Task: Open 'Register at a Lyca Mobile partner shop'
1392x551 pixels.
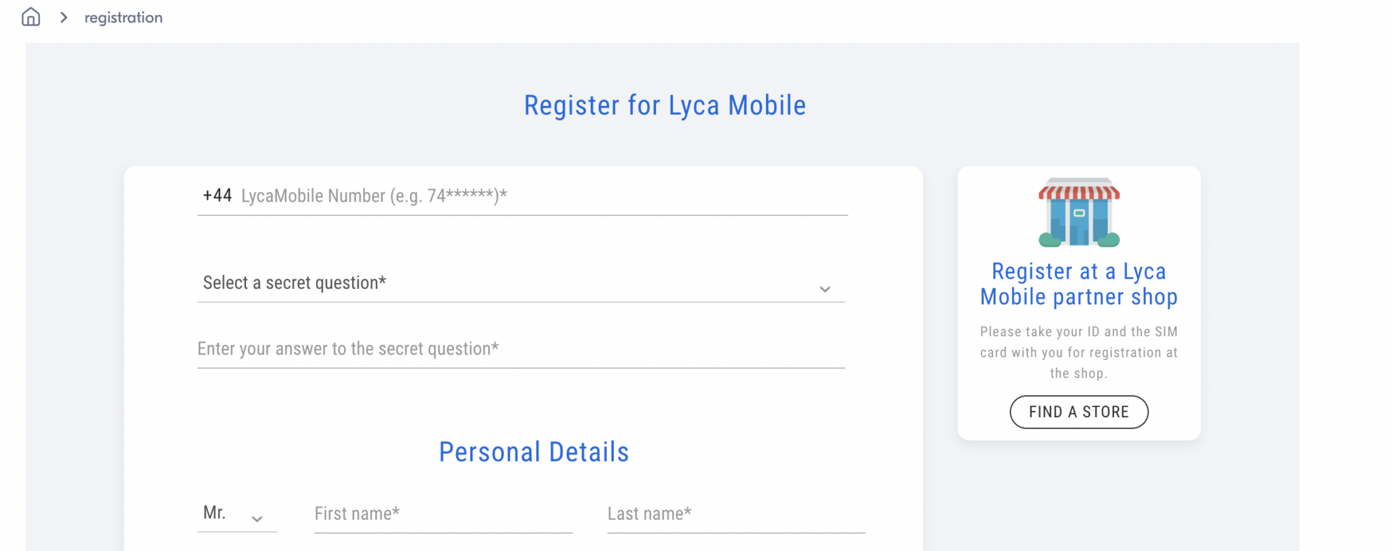Action: (1078, 284)
